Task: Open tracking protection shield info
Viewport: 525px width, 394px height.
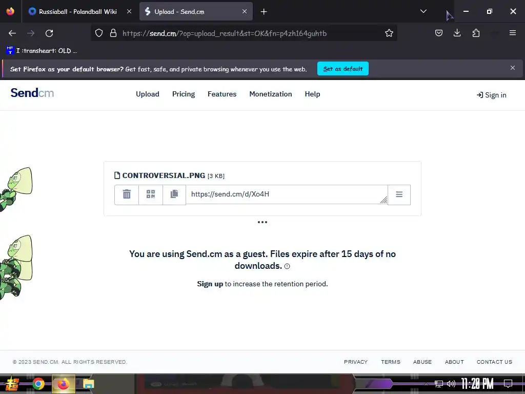Action: 99,33
